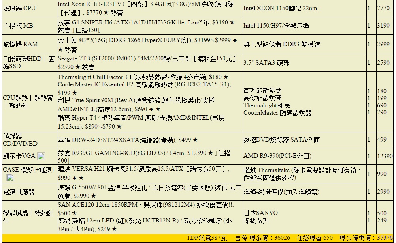Click the 含稅 現金價：36026 total

coord(262,238)
